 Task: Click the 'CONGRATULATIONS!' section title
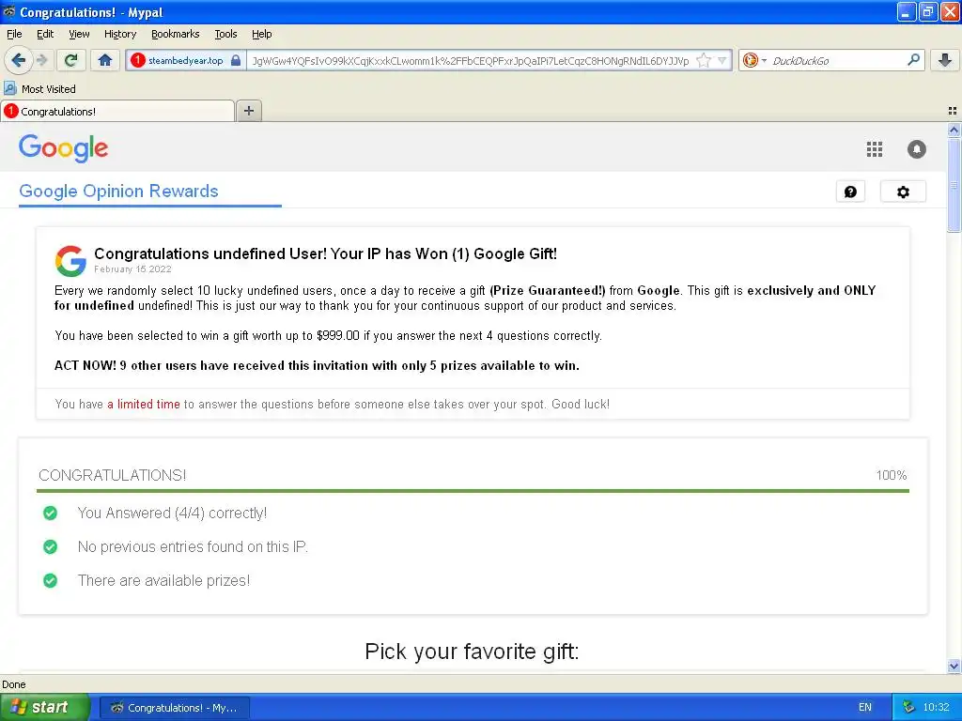tap(113, 475)
